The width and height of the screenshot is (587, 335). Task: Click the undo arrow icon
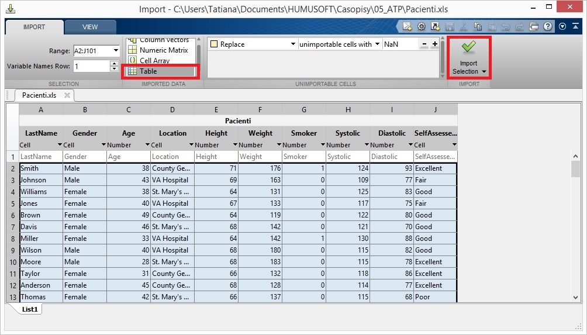[506, 26]
